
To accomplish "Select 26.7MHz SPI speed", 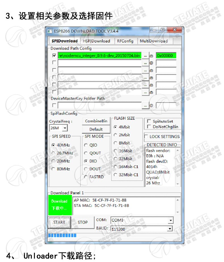I will 62,153.
